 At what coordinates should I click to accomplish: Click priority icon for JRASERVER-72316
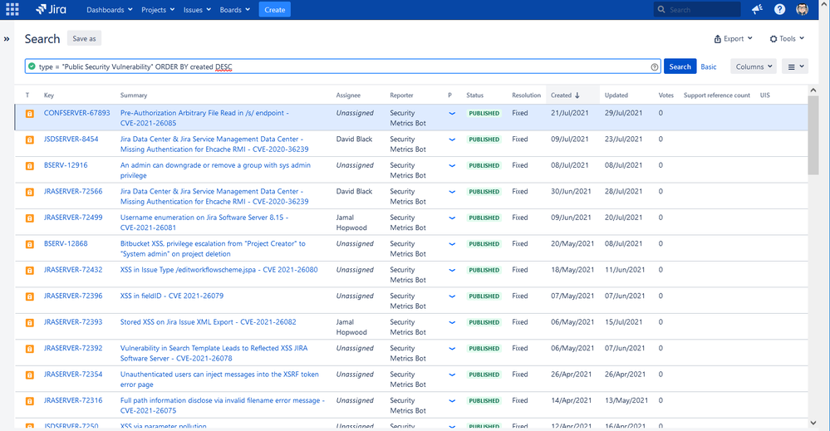(x=452, y=401)
